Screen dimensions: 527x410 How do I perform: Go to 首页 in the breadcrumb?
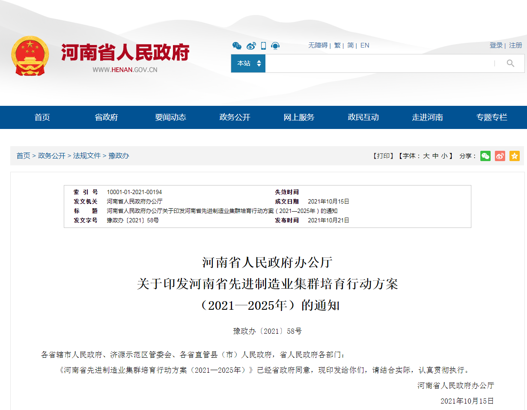coord(23,156)
